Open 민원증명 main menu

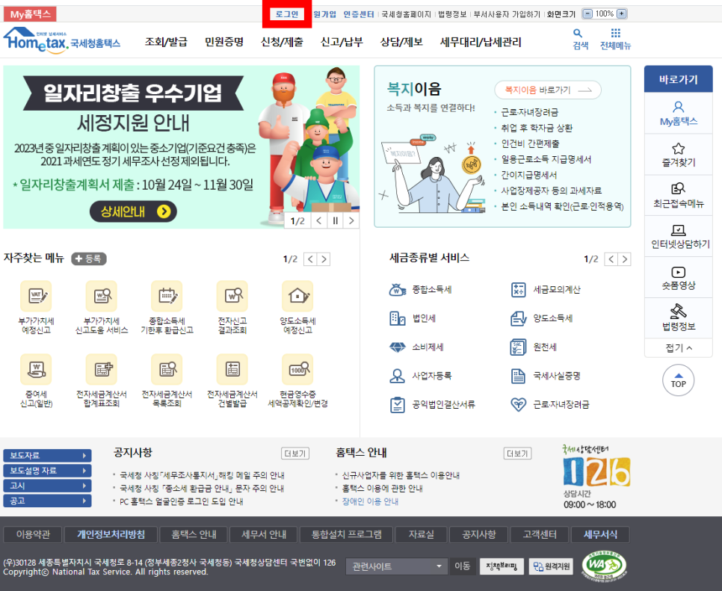tap(224, 42)
